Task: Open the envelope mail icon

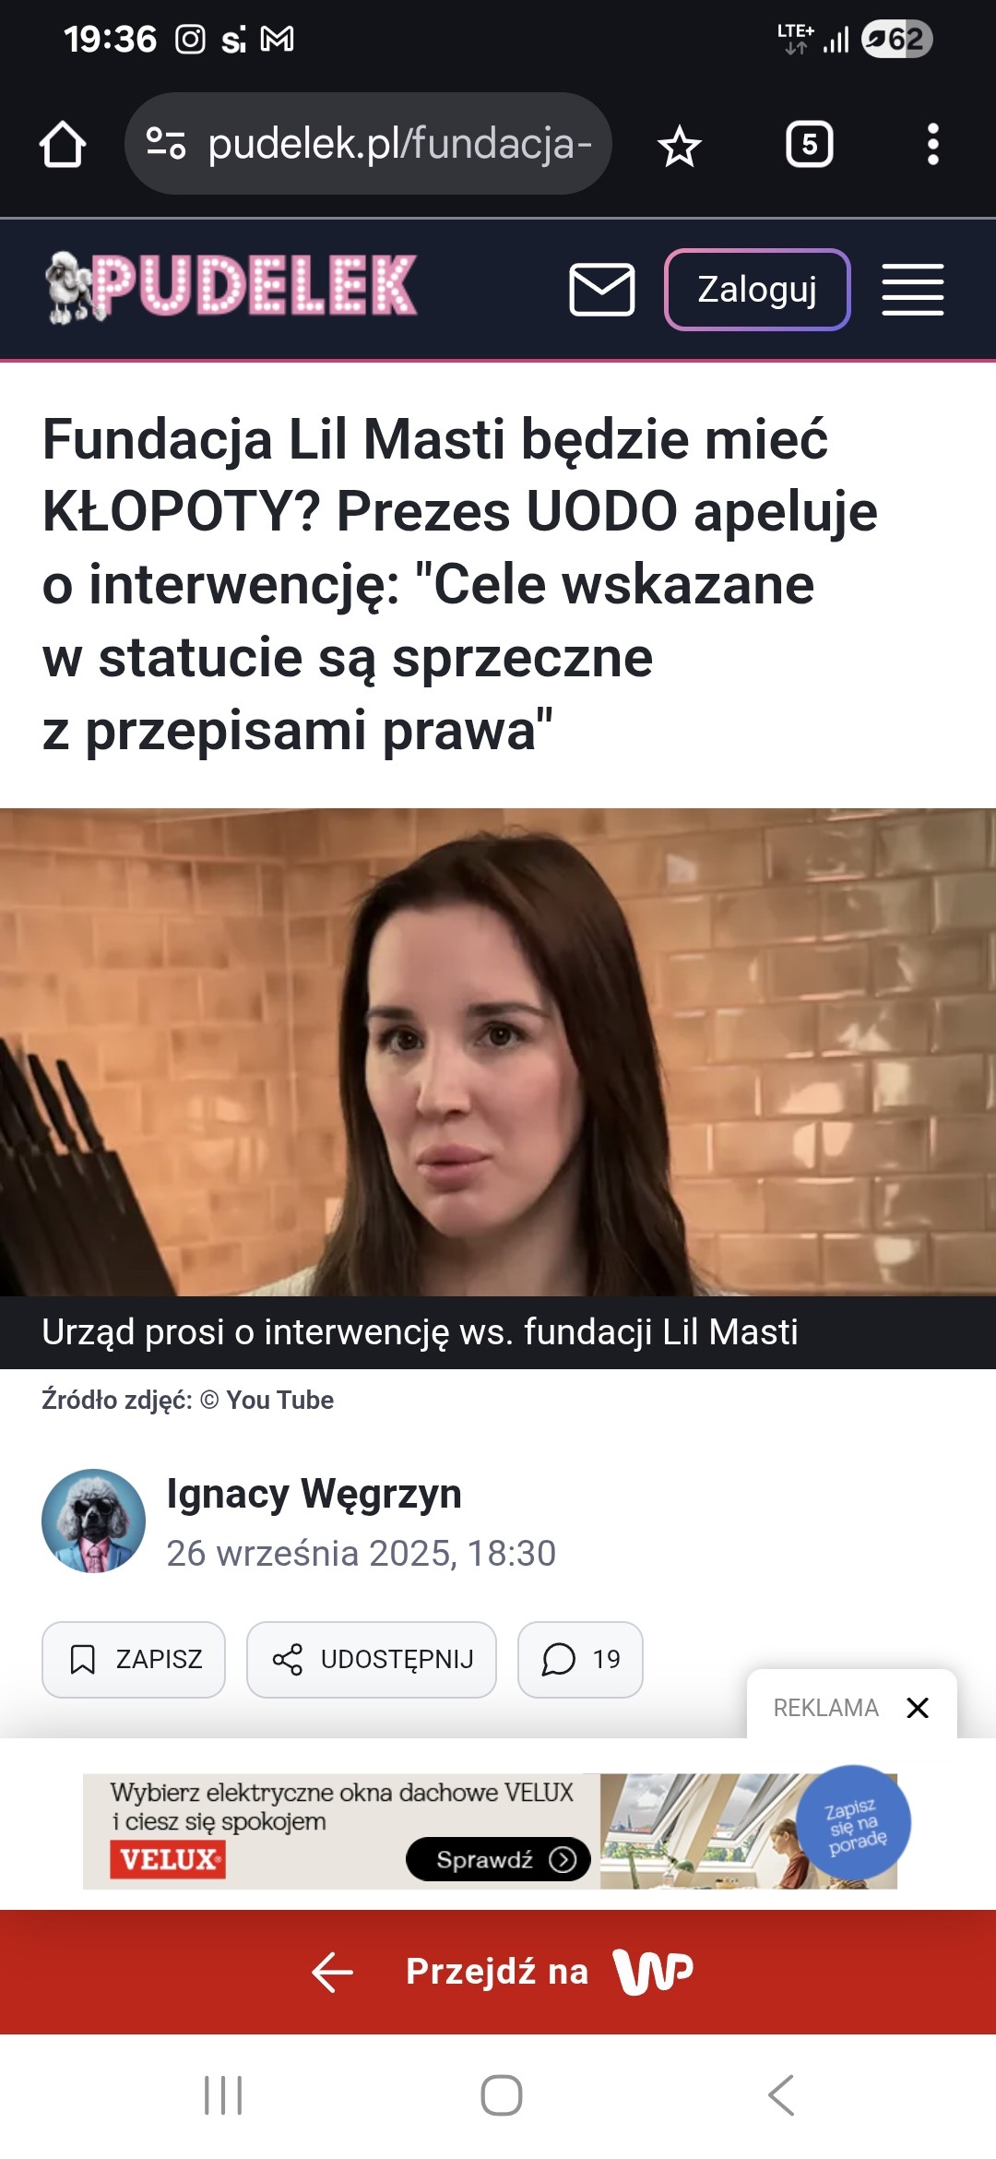Action: click(601, 289)
